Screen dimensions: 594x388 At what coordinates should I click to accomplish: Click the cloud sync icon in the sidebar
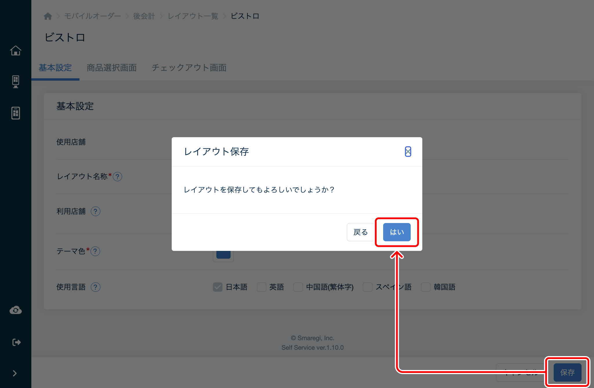tap(16, 310)
